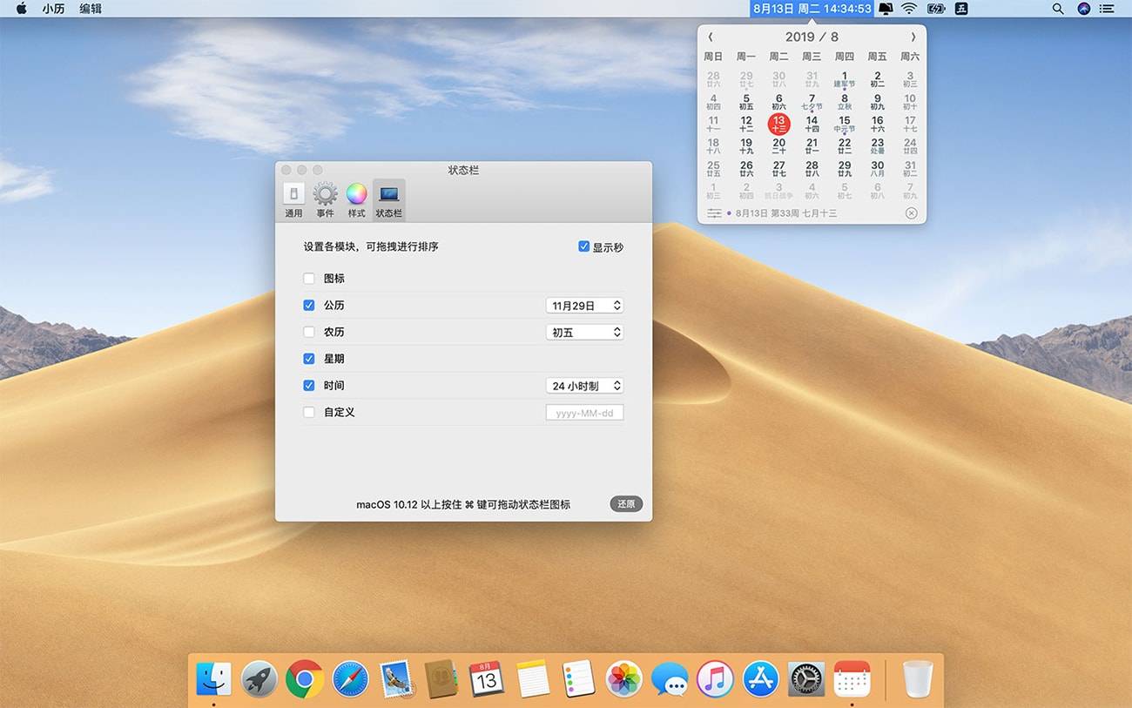Open the notification bell menu bar icon

pos(886,9)
